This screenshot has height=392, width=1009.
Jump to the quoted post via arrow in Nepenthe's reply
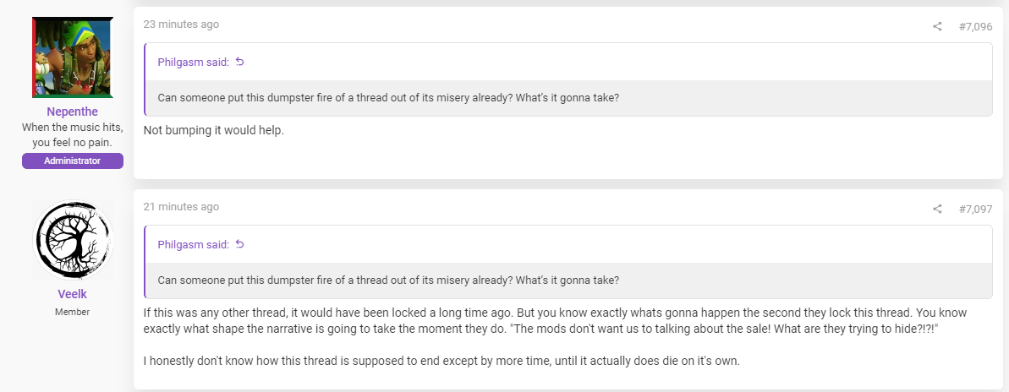pyautogui.click(x=240, y=62)
